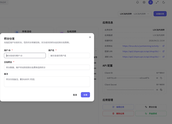Focus the 用户 ID input field
Screen dimensions: 172x124
click(25, 55)
